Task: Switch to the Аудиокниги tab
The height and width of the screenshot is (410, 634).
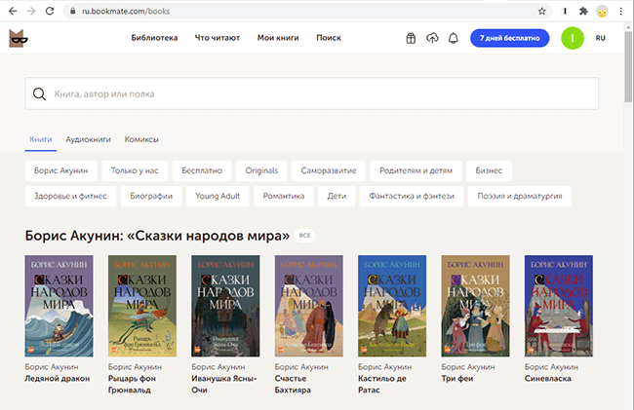Action: [x=88, y=139]
